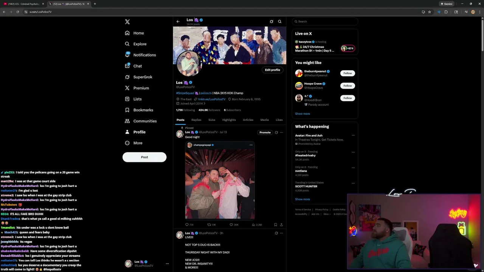The height and width of the screenshot is (272, 484).
Task: Switch to Articles tab
Action: pyautogui.click(x=248, y=120)
